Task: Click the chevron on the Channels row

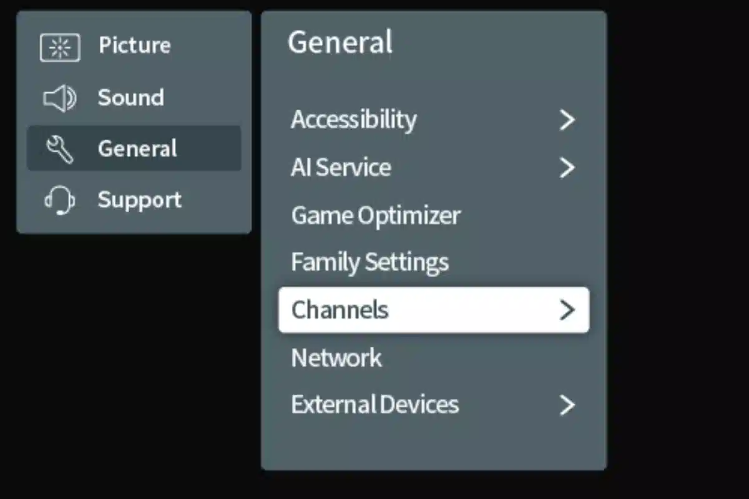Action: 567,309
